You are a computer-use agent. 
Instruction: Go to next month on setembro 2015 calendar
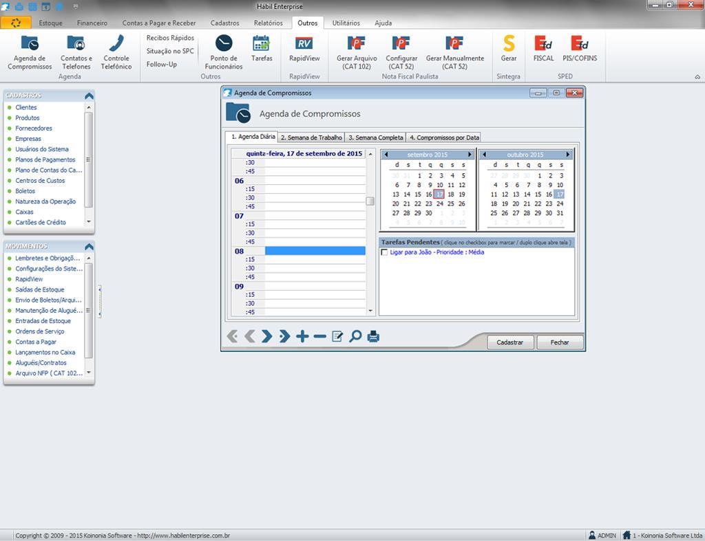click(x=470, y=155)
